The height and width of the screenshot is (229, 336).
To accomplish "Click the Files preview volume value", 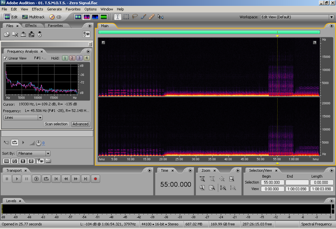I will pyautogui.click(x=44, y=143).
